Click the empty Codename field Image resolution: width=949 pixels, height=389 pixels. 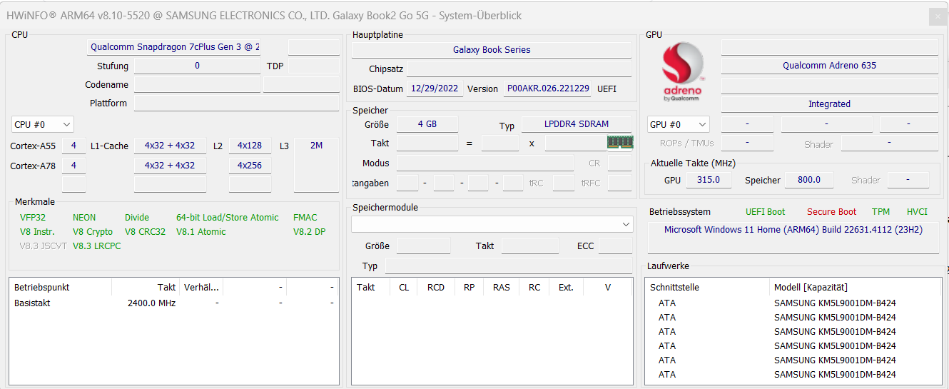tap(197, 85)
